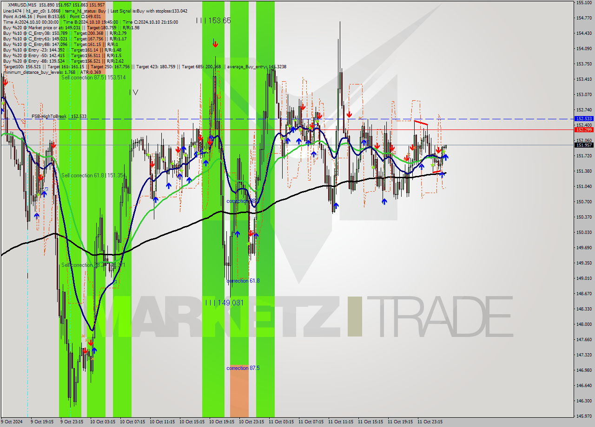595x427 pixels.
Task: Click the 154.430 price axis value
Action: [584, 33]
